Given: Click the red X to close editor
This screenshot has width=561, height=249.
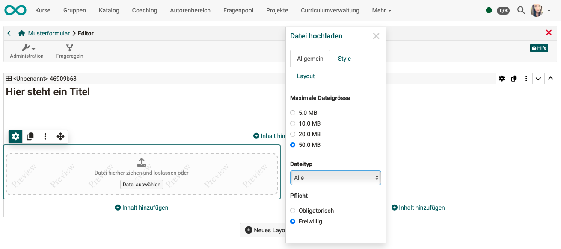Looking at the screenshot, I should click(549, 33).
